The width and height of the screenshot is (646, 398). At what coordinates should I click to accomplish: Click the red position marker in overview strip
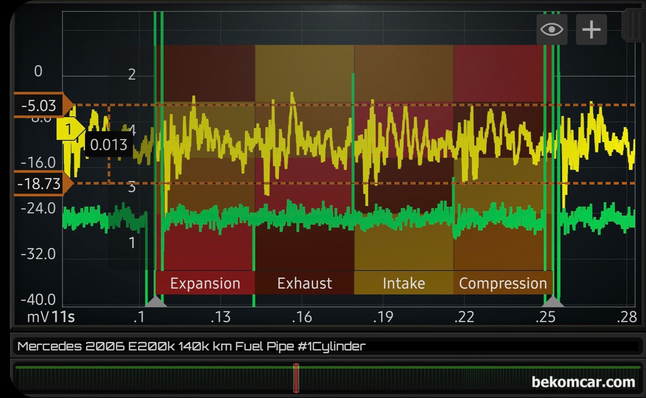[x=296, y=378]
